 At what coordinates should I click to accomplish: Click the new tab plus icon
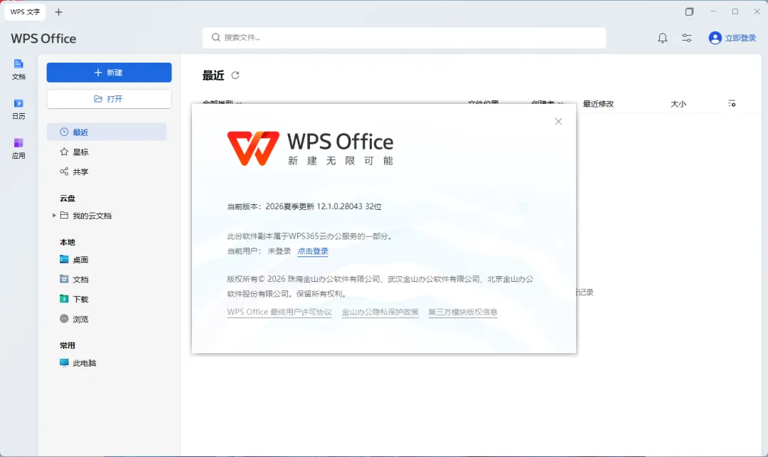(58, 12)
